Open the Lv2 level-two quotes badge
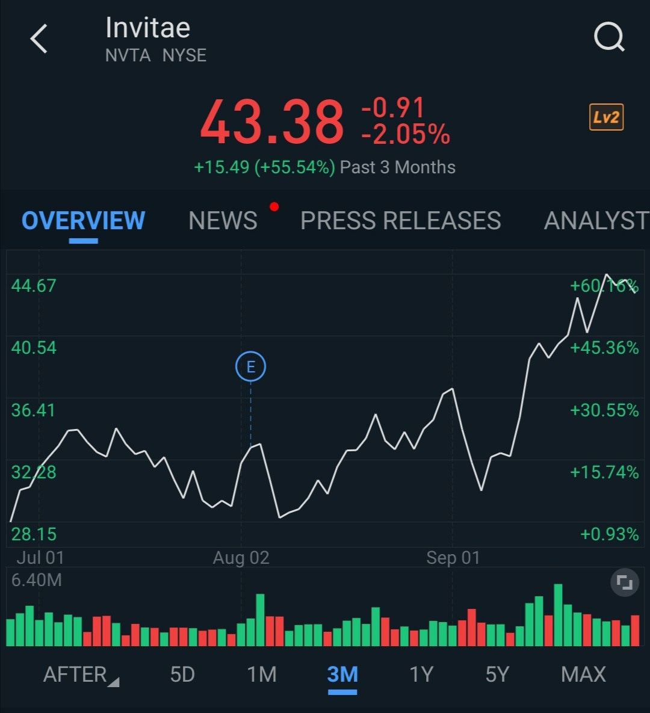Image resolution: width=650 pixels, height=713 pixels. pos(606,117)
